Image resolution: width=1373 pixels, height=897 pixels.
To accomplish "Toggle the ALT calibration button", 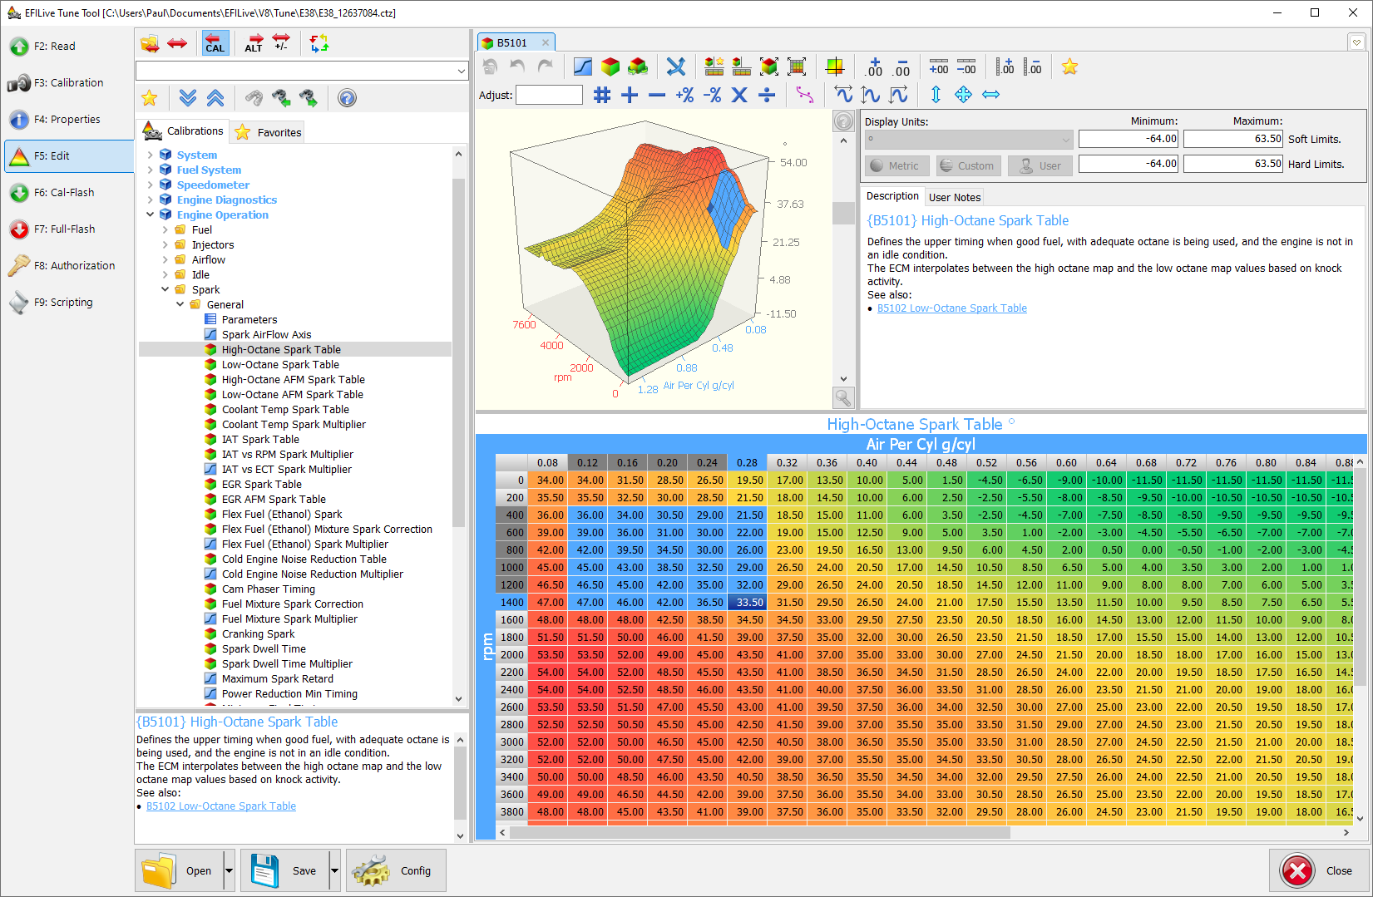I will click(x=254, y=43).
